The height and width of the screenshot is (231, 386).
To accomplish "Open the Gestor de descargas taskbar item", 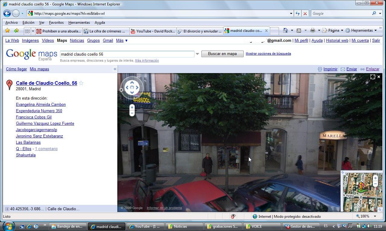I will click(x=302, y=226).
